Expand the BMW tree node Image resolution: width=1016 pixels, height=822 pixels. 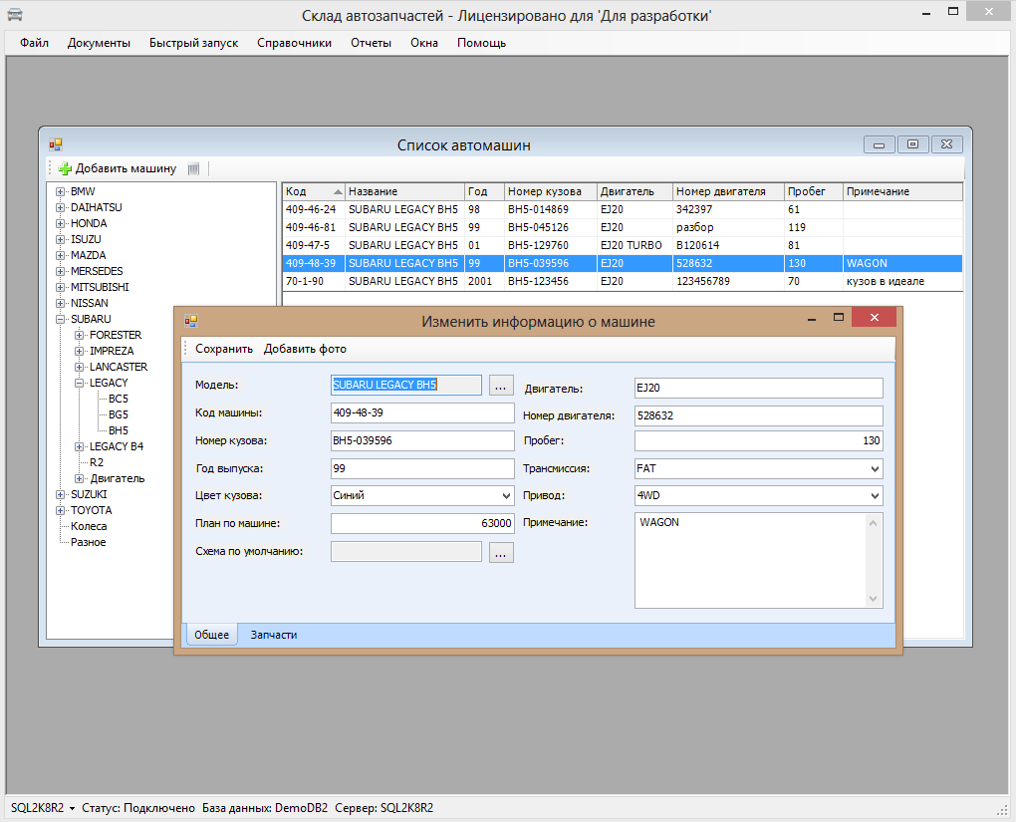[61, 191]
